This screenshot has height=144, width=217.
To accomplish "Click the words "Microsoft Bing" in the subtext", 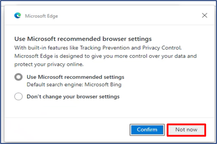I will pos(103,85).
